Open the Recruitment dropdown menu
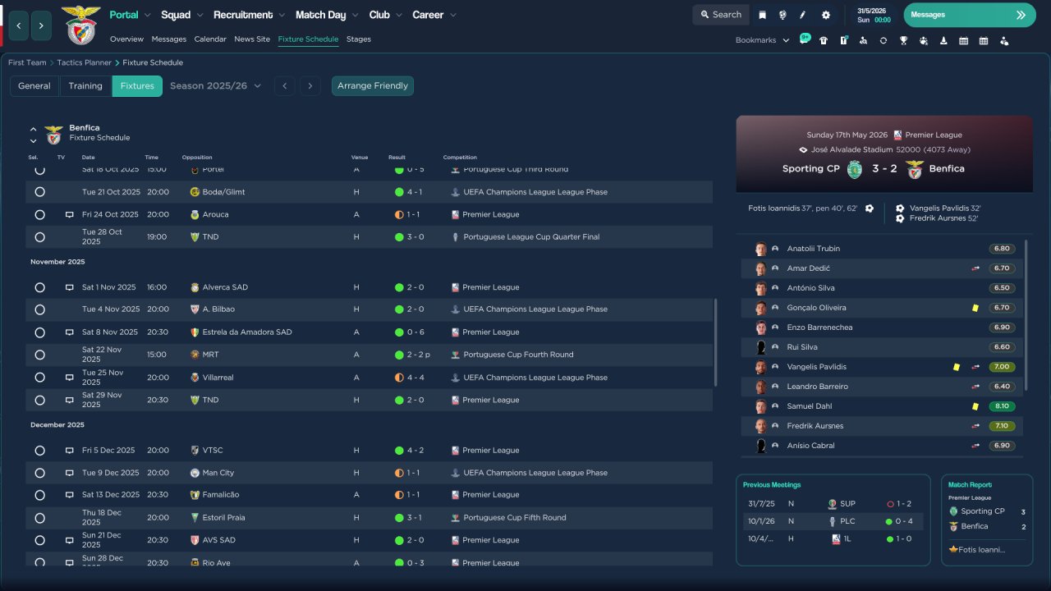Viewport: 1051px width, 591px height. coord(250,15)
